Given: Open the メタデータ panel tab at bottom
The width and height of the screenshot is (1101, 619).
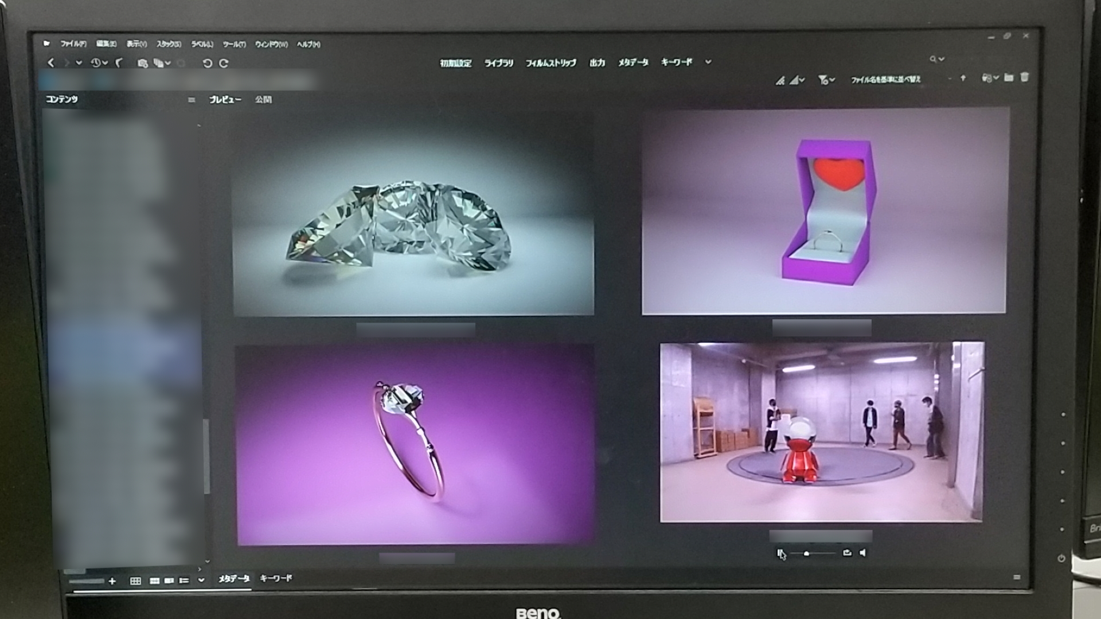Looking at the screenshot, I should pos(234,579).
